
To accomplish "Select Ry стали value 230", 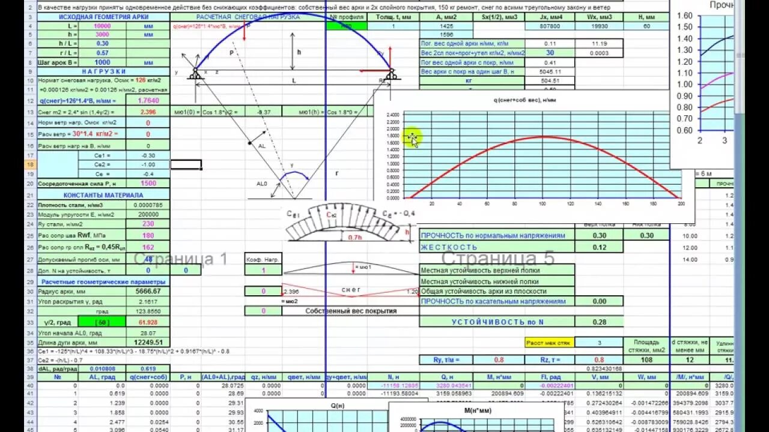I will coord(148,224).
